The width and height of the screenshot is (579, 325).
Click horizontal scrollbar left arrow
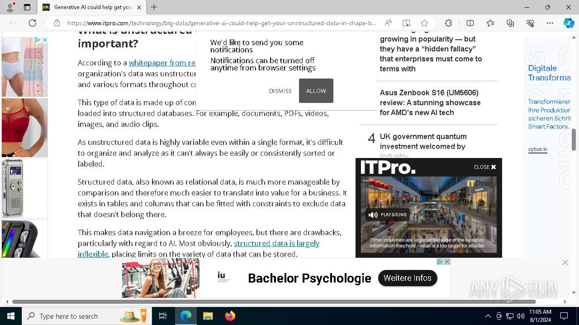[7, 302]
